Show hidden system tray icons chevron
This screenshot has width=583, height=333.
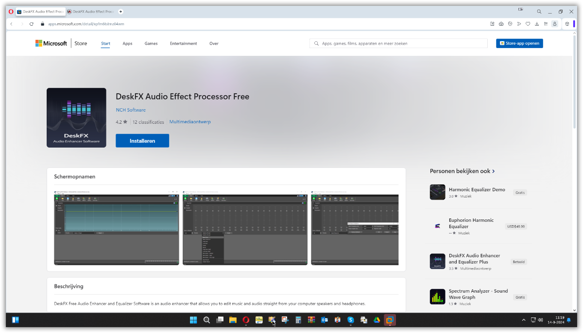point(524,320)
